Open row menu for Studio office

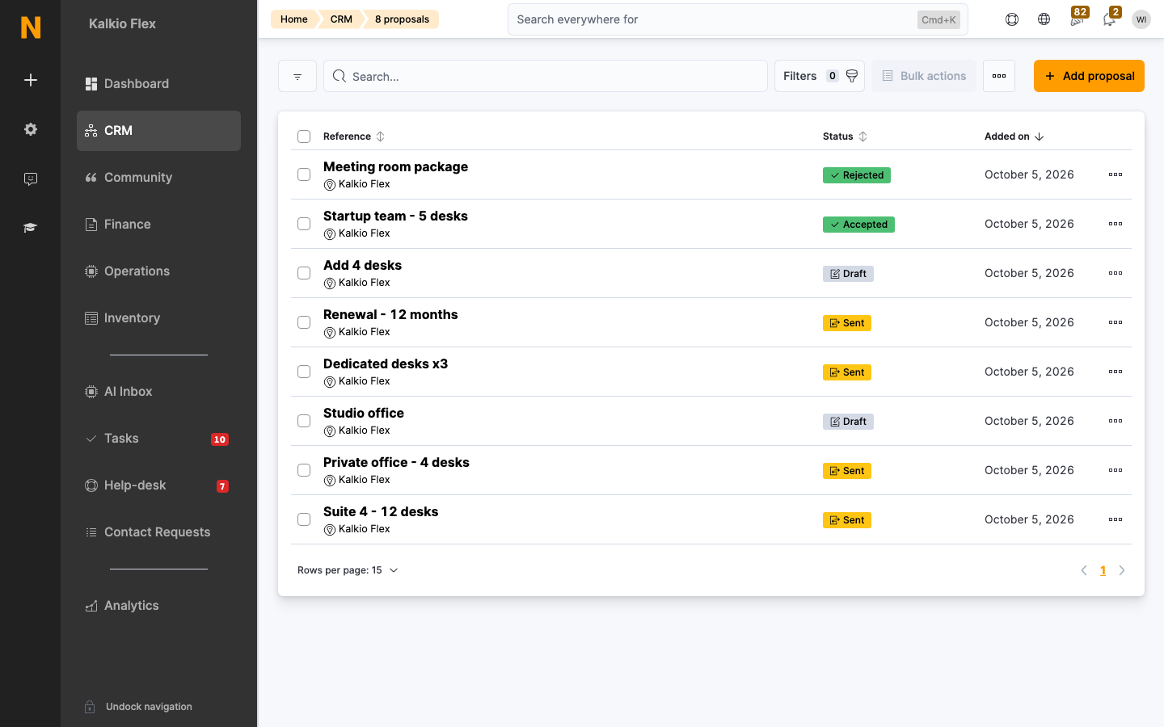[1115, 421]
